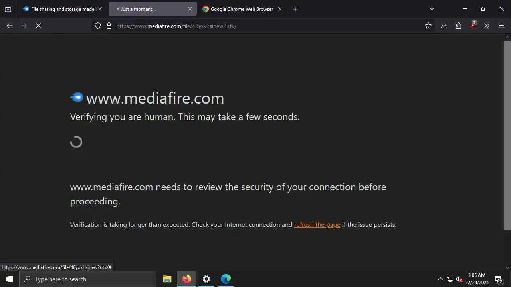This screenshot has height=287, width=511.
Task: Show more tools overflow chevron
Action: (487, 26)
